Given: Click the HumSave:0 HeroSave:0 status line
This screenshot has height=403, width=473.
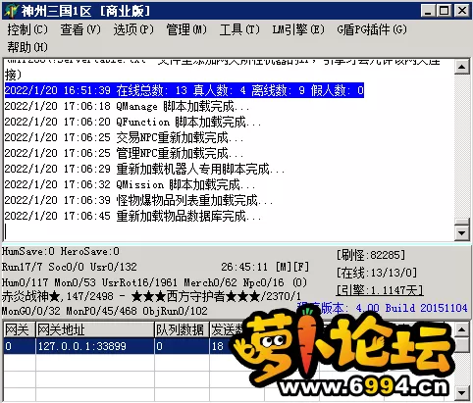Looking at the screenshot, I should point(61,252).
